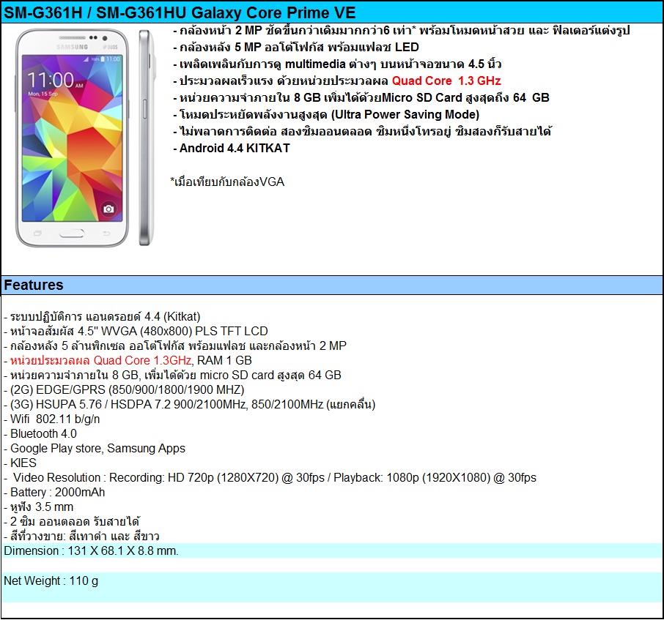This screenshot has height=620, width=664.
Task: Click the "Net Weight : 110 g" row
Action: 332,587
